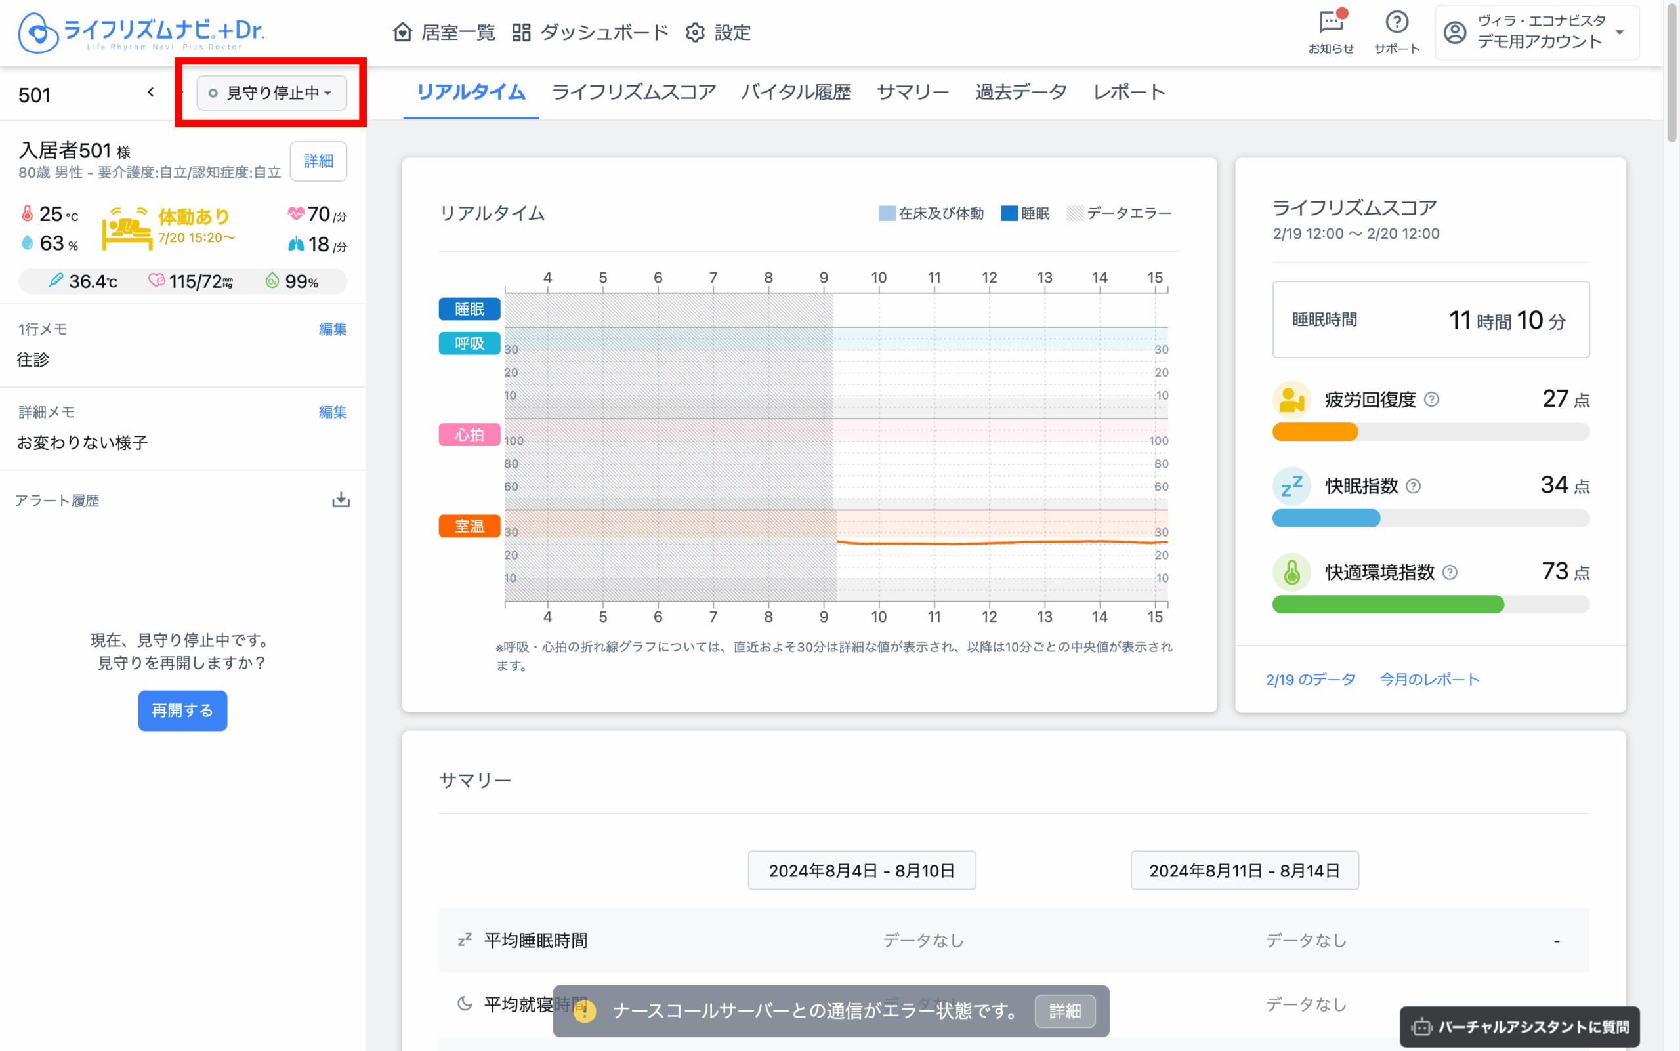1680x1051 pixels.
Task: Open the 2/19 のデータ link
Action: 1310,679
